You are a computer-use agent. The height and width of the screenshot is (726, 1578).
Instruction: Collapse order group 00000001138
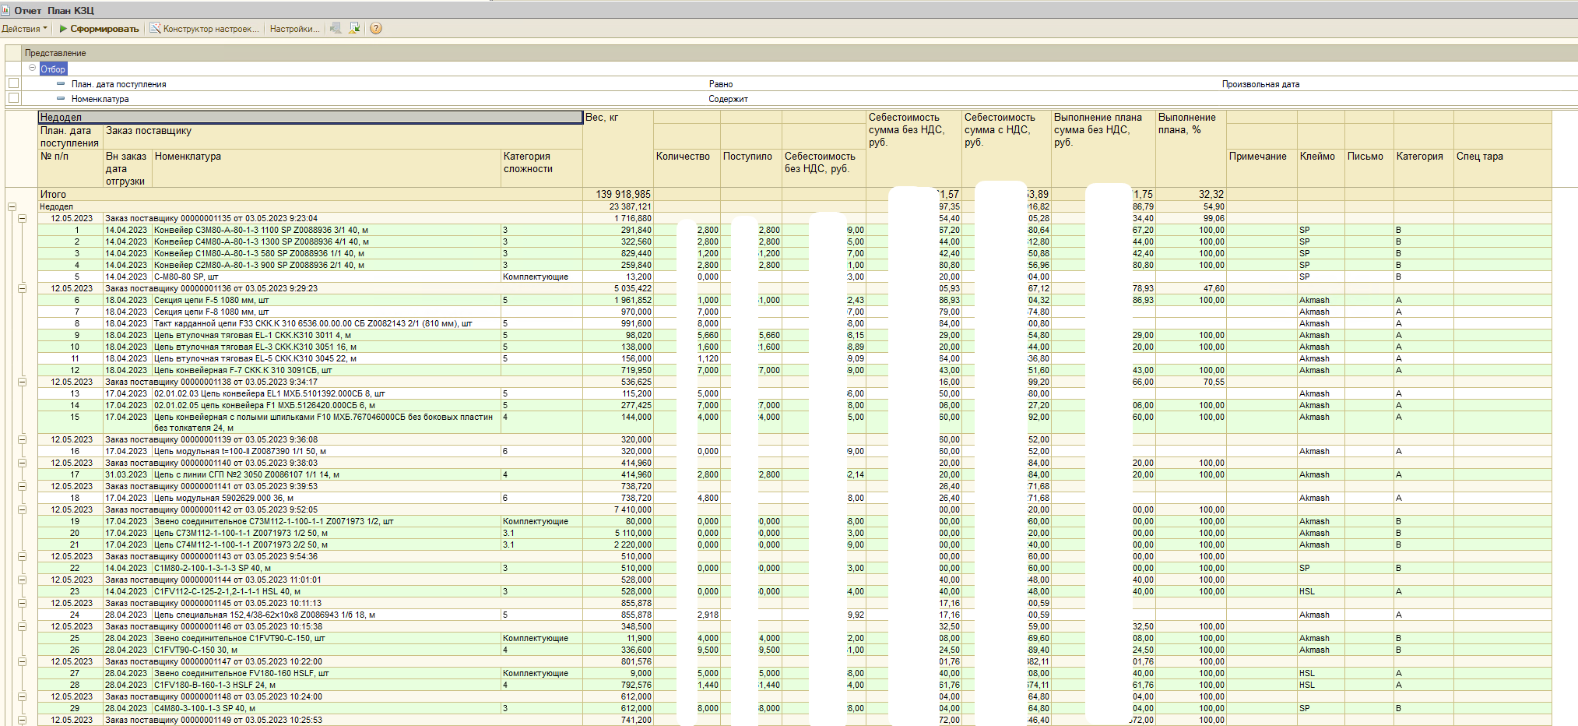click(22, 382)
